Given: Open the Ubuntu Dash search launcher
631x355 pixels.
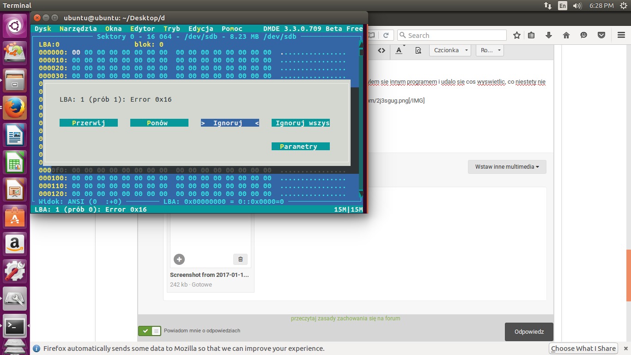Looking at the screenshot, I should pos(15,26).
